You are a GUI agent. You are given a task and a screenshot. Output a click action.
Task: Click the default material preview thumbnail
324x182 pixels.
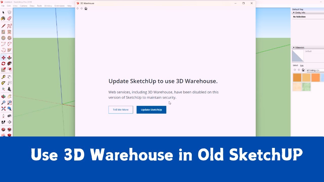[298, 56]
